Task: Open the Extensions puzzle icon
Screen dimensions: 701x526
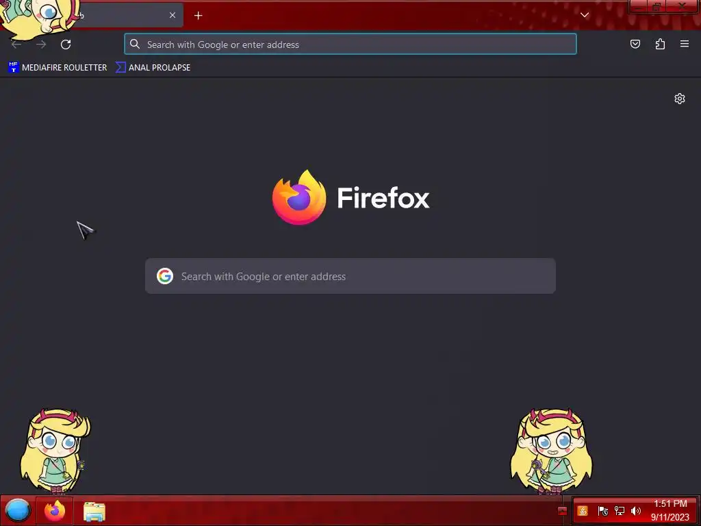Action: coord(660,44)
